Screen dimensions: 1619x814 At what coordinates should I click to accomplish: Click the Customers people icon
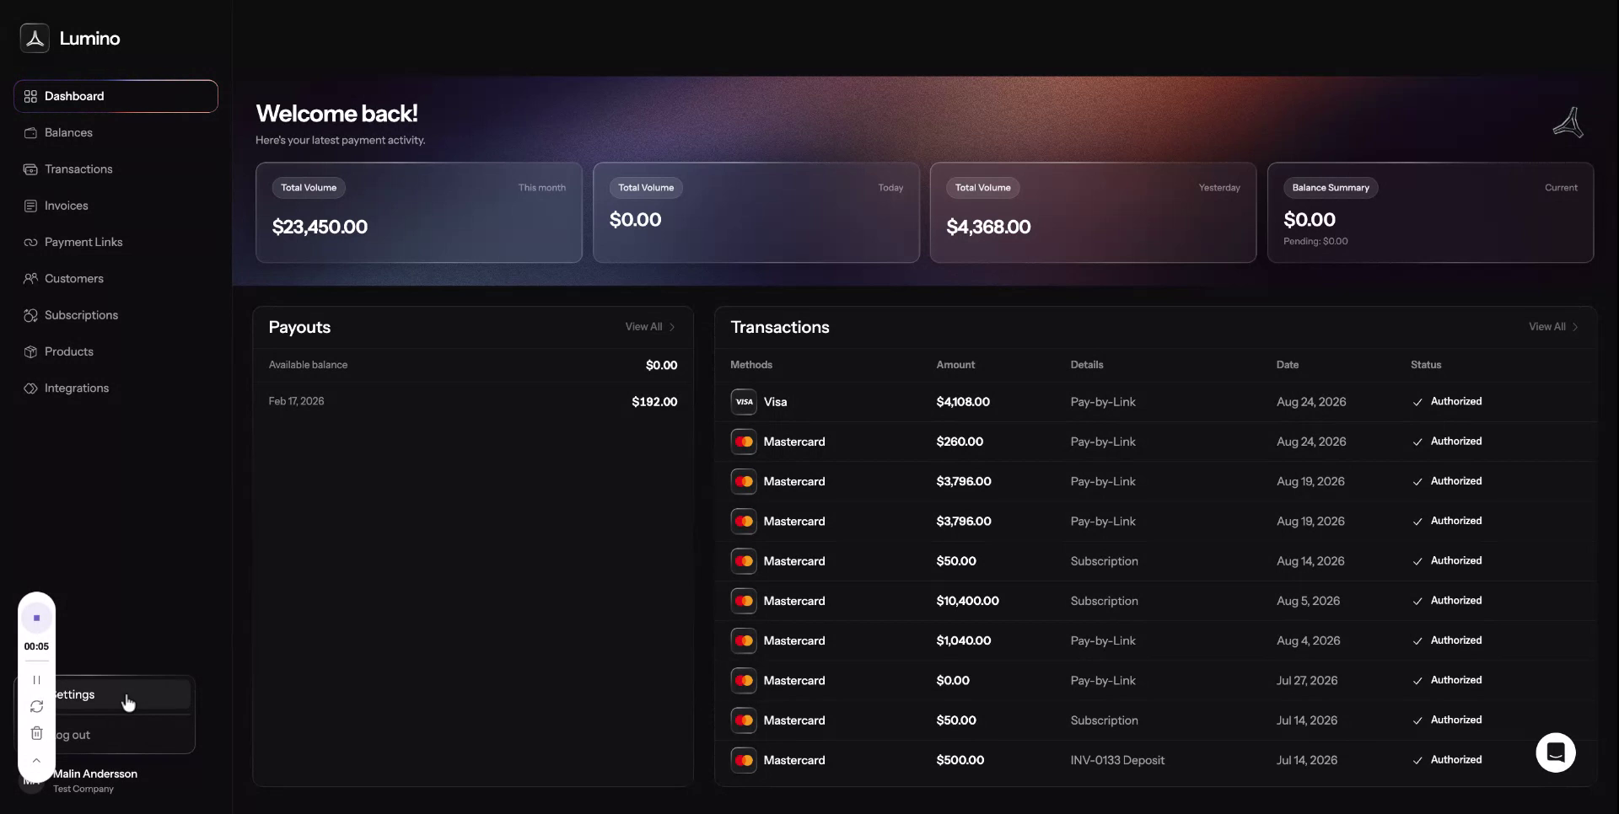(x=30, y=279)
